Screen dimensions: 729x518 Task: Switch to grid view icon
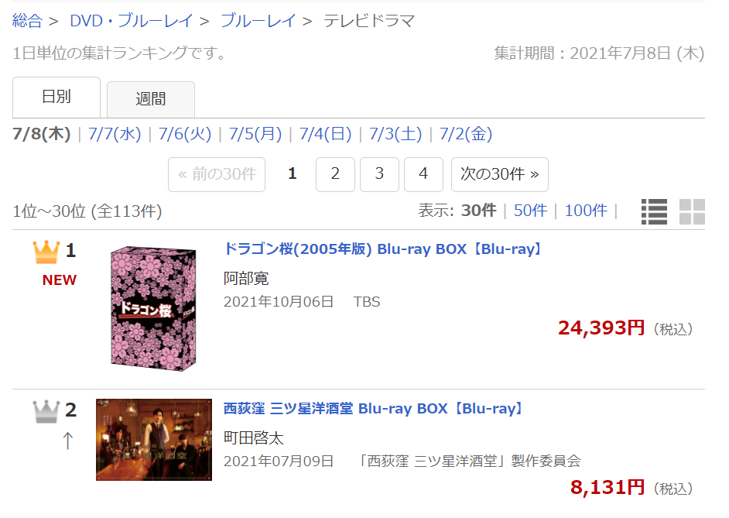point(692,211)
